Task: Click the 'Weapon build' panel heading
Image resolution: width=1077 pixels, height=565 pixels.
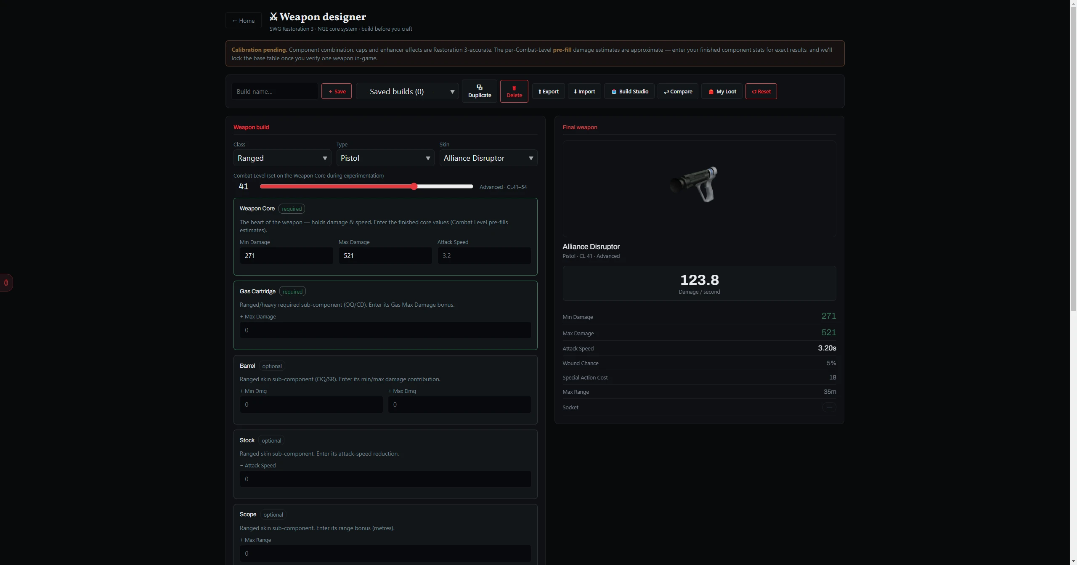Action: [251, 127]
